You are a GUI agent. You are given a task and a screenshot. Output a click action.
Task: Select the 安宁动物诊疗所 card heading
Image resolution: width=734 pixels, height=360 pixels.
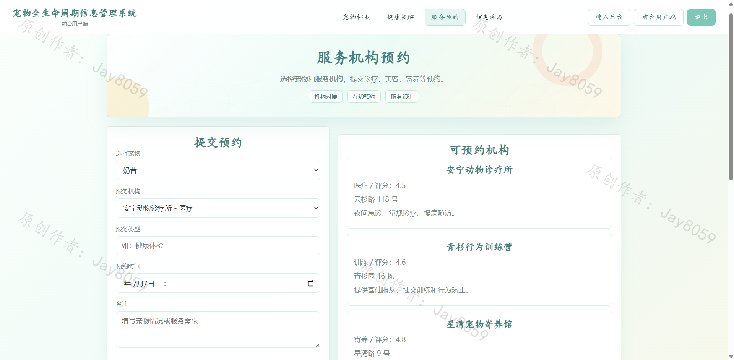pyautogui.click(x=479, y=170)
